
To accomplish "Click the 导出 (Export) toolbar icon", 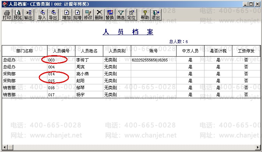I will 53,15.
